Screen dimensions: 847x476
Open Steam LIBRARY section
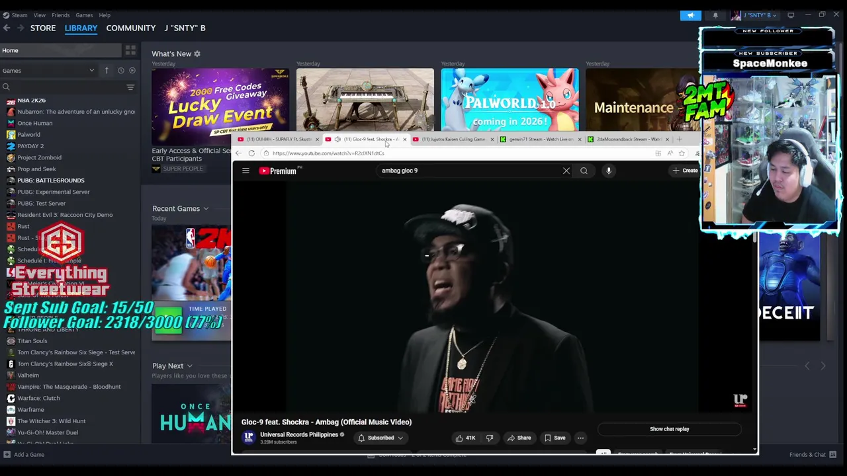coord(81,28)
